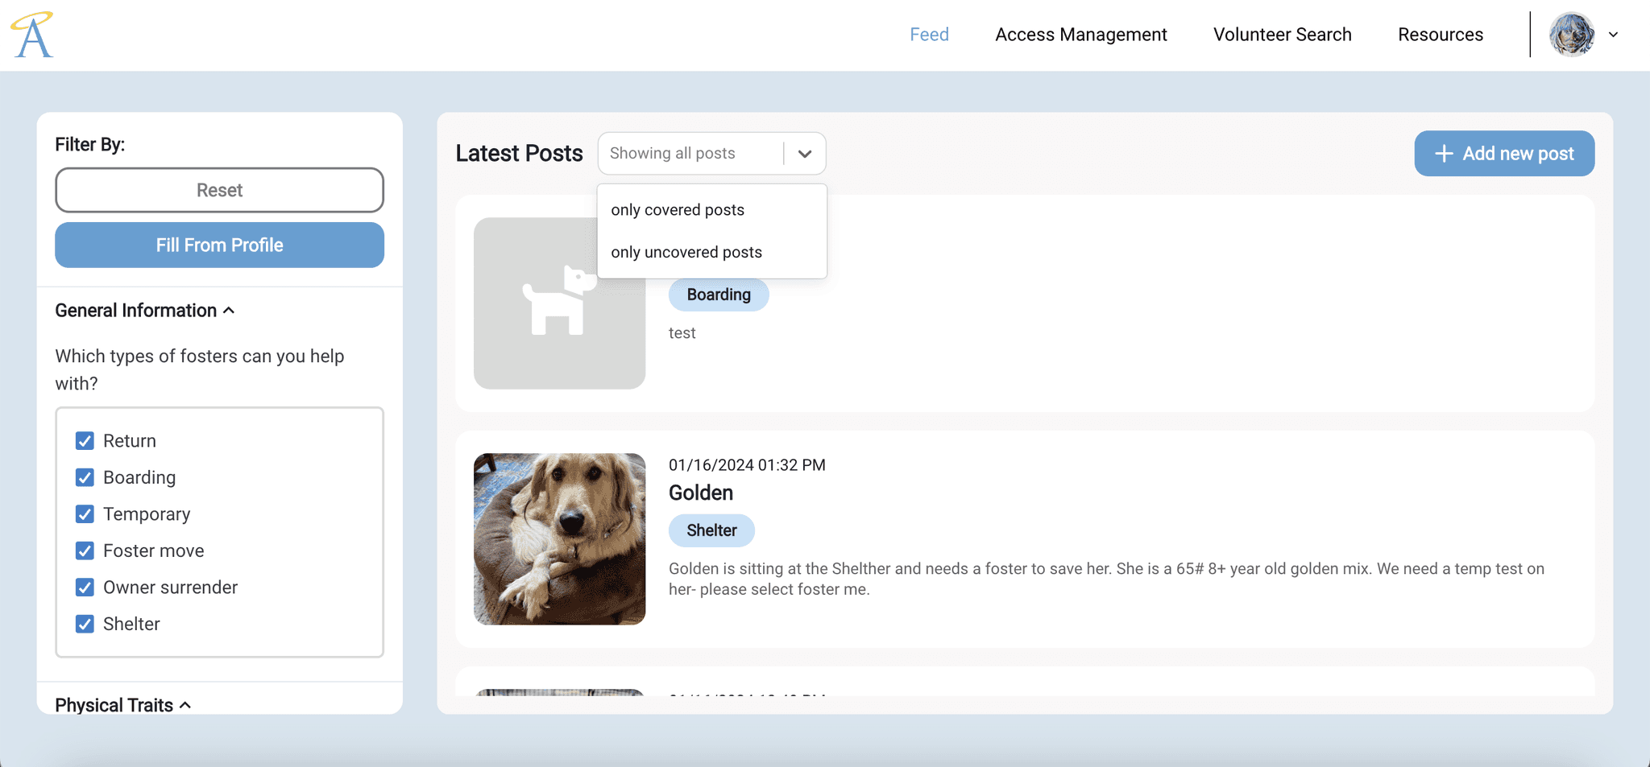1650x767 pixels.
Task: Select only uncovered posts option
Action: click(x=711, y=253)
